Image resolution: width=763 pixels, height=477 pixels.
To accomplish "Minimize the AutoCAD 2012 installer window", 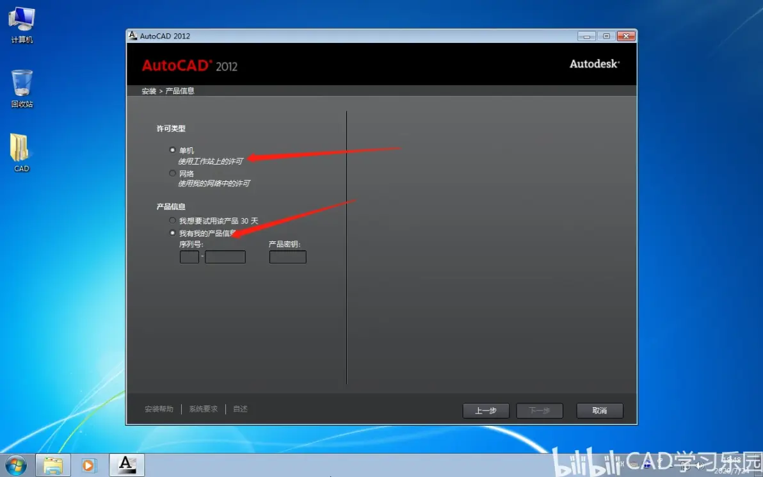I will pos(586,36).
